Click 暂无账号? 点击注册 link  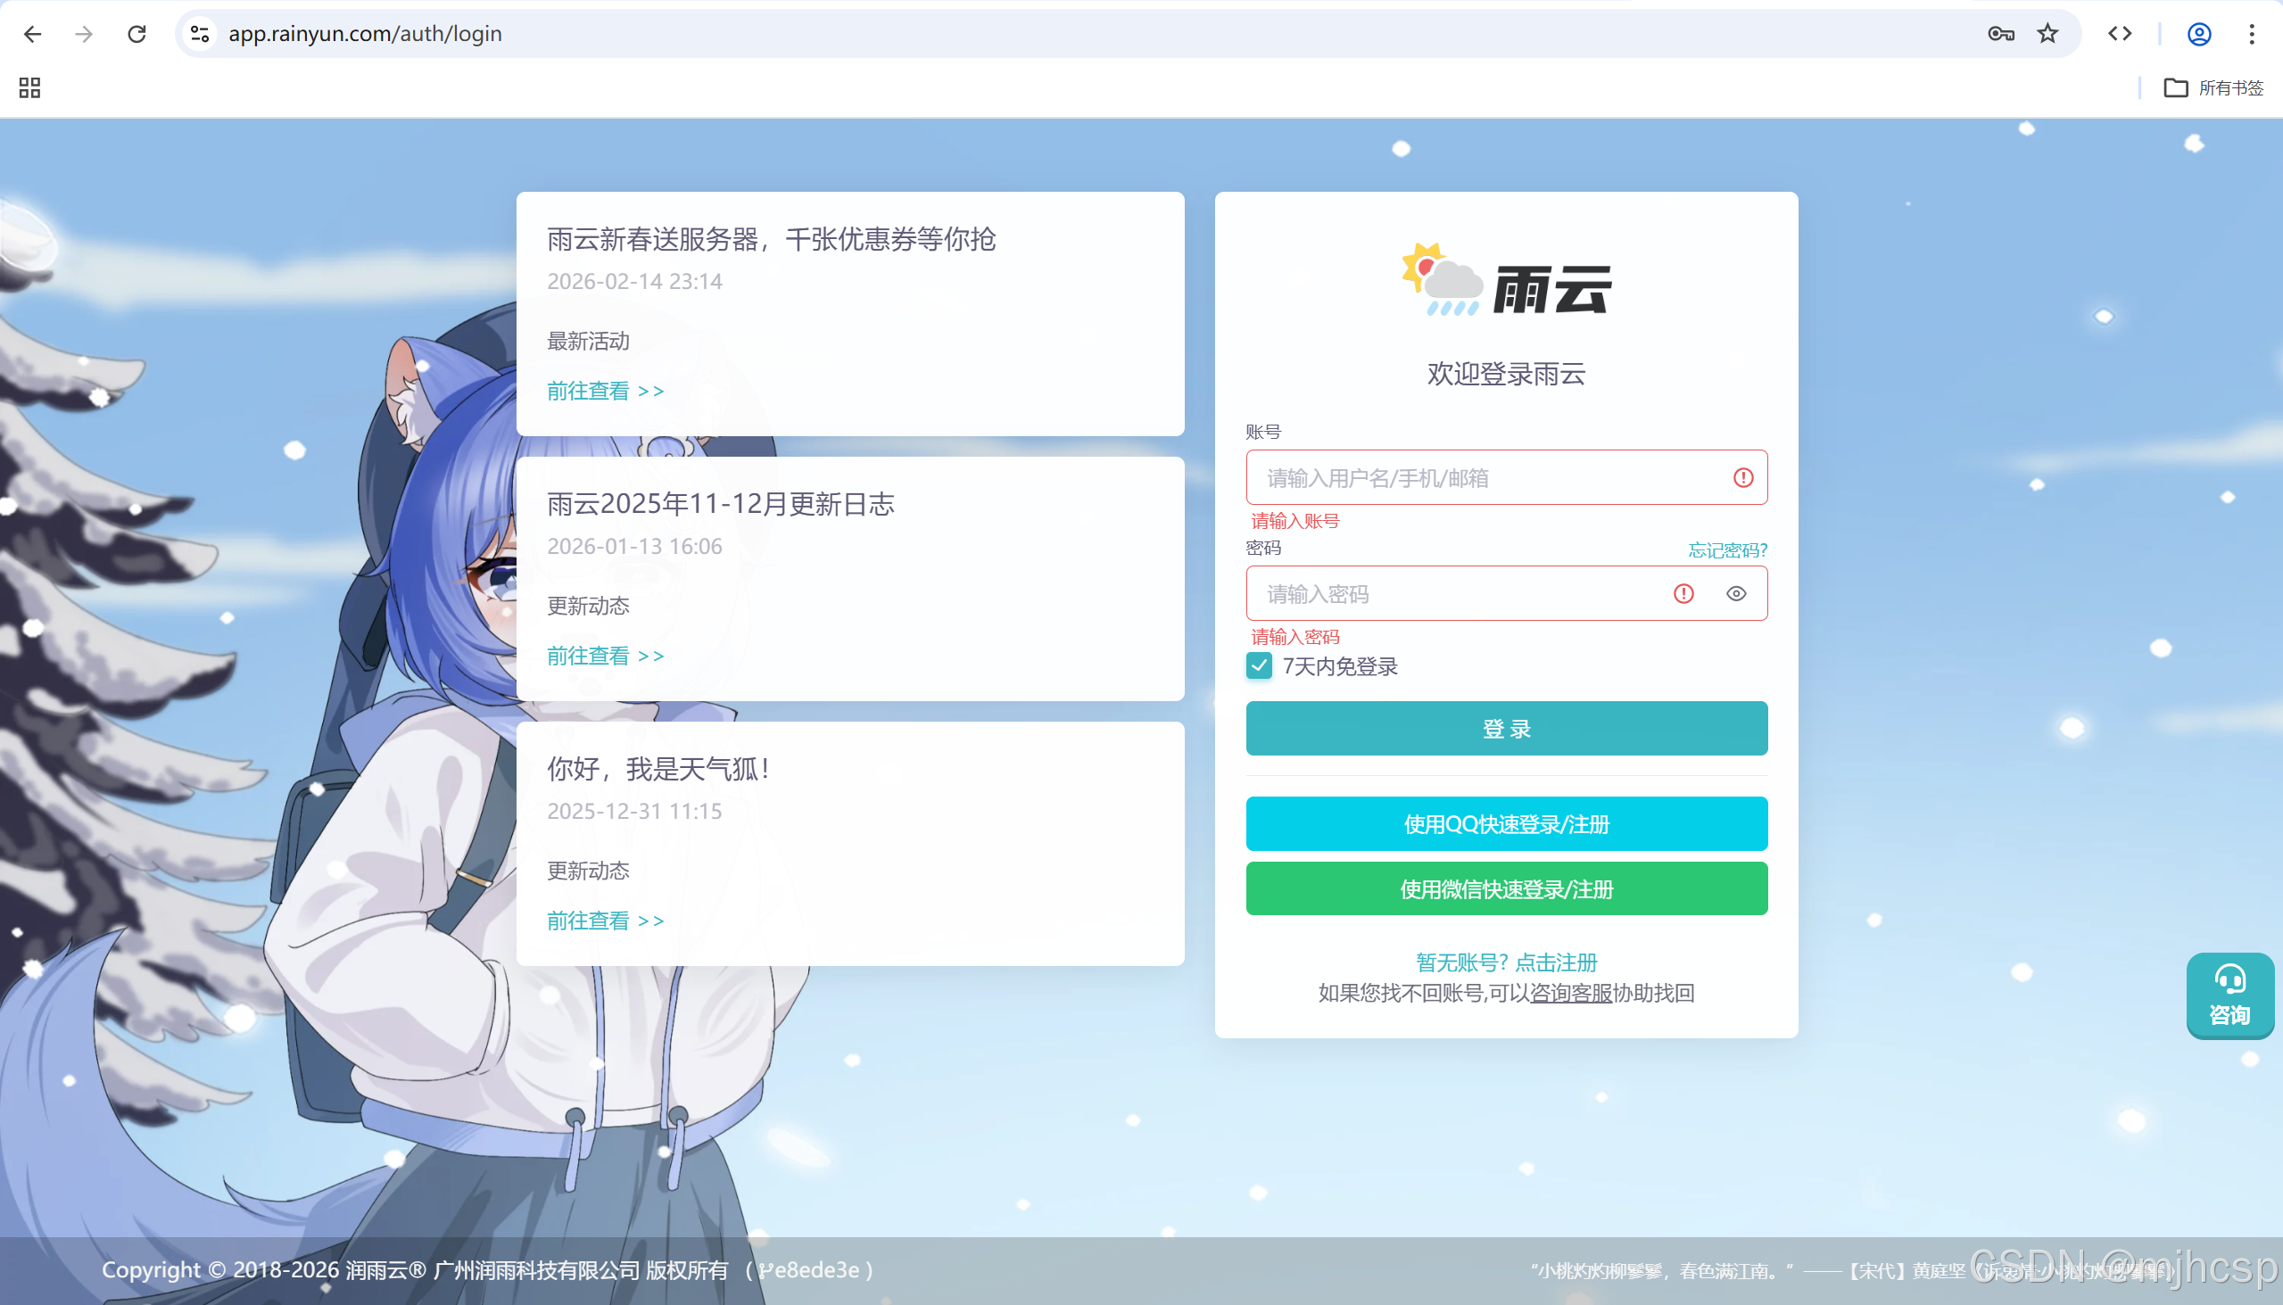(x=1506, y=962)
